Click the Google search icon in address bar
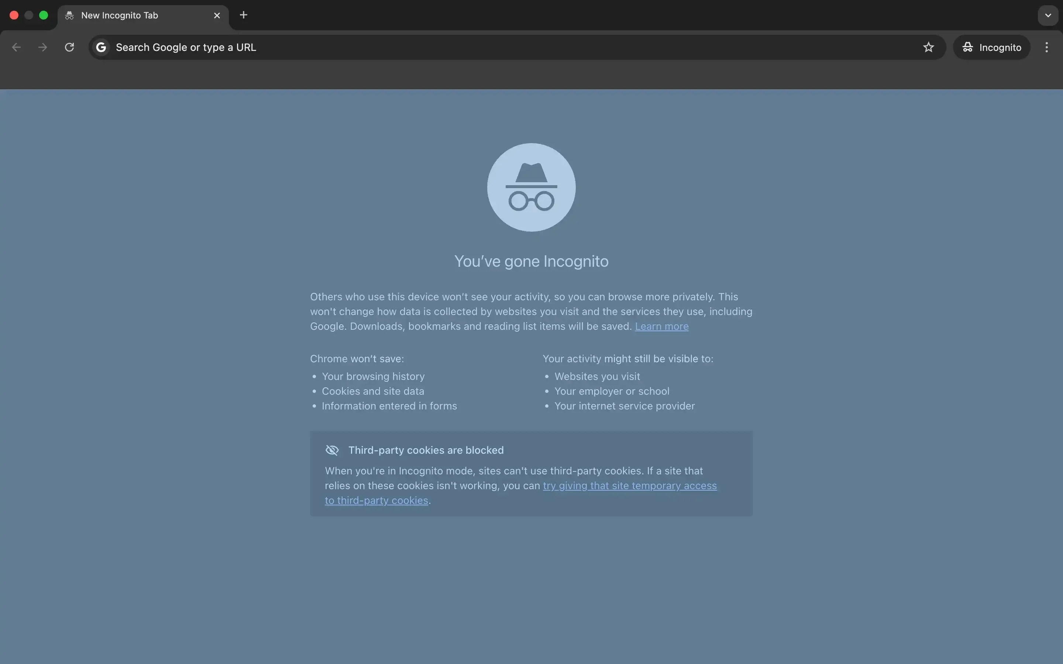 [x=101, y=47]
